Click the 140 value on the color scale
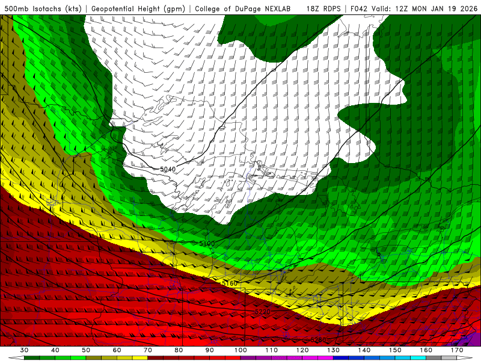Screen dimensions: 481x361 coord(364,350)
